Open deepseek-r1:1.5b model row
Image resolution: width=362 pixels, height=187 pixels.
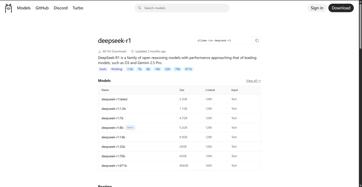point(179,109)
